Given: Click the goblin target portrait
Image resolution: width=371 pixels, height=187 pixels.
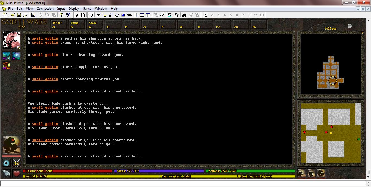Looking at the screenshot, I should 11,145.
